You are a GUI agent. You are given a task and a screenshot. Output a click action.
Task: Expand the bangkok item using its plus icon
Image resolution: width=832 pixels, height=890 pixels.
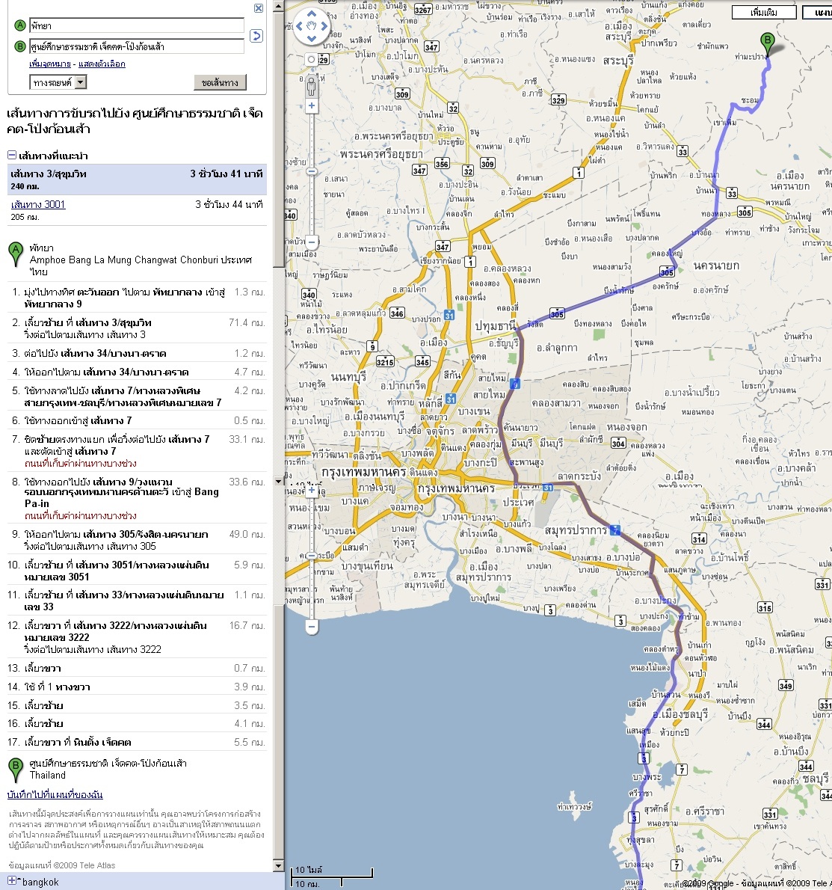pos(11,880)
